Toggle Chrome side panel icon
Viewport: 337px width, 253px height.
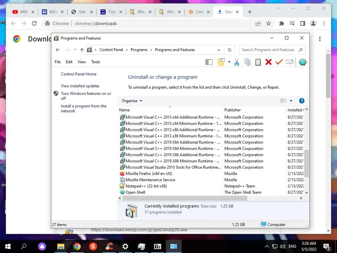pos(303,23)
